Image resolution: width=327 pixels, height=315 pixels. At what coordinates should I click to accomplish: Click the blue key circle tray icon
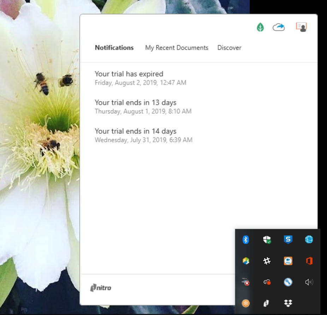pyautogui.click(x=288, y=282)
